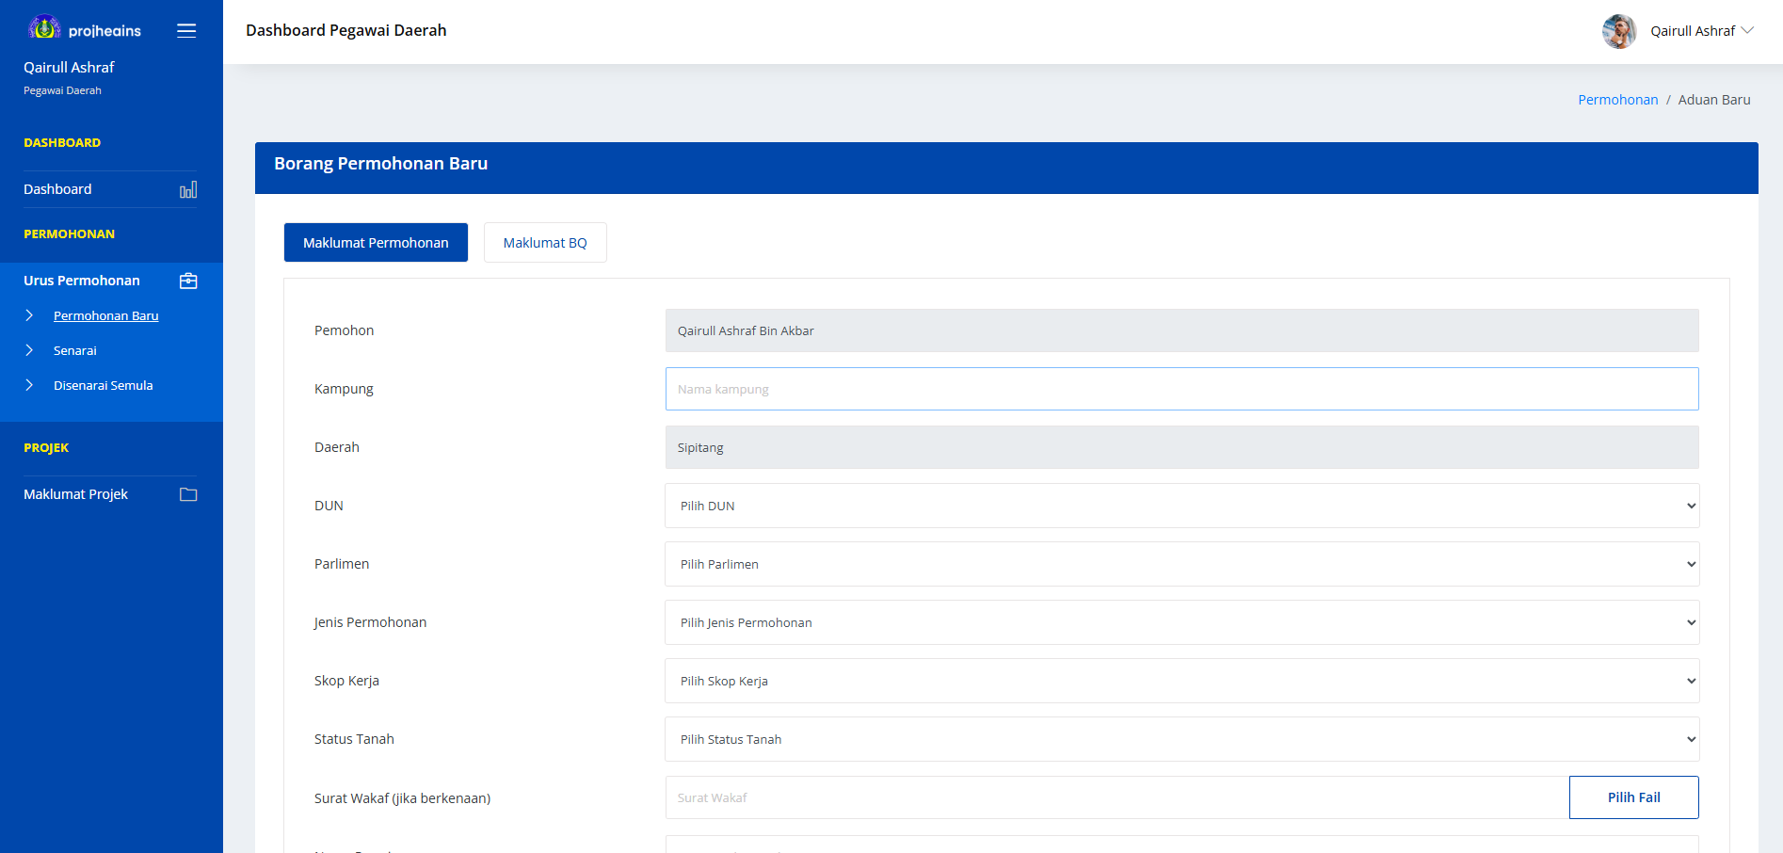The image size is (1783, 853).
Task: Open the Pilih DUN dropdown
Action: point(1181,506)
